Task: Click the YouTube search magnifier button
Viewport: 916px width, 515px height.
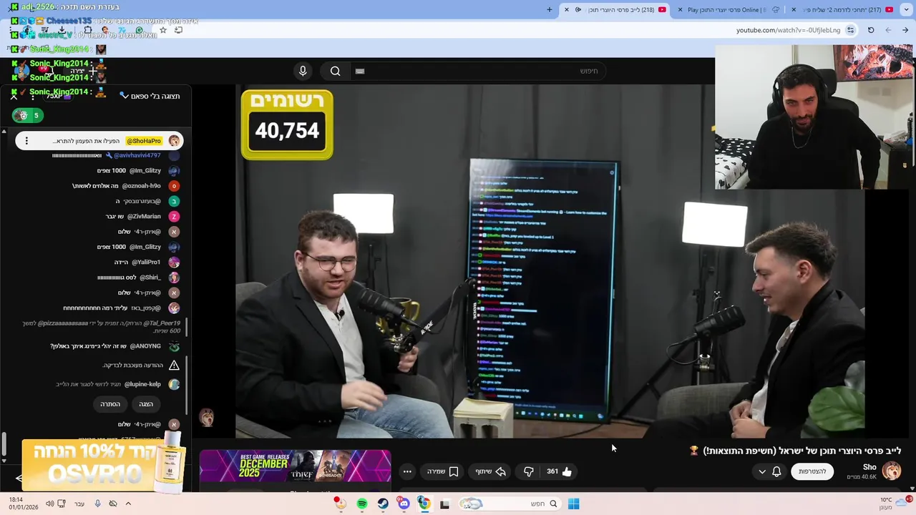Action: 335,71
